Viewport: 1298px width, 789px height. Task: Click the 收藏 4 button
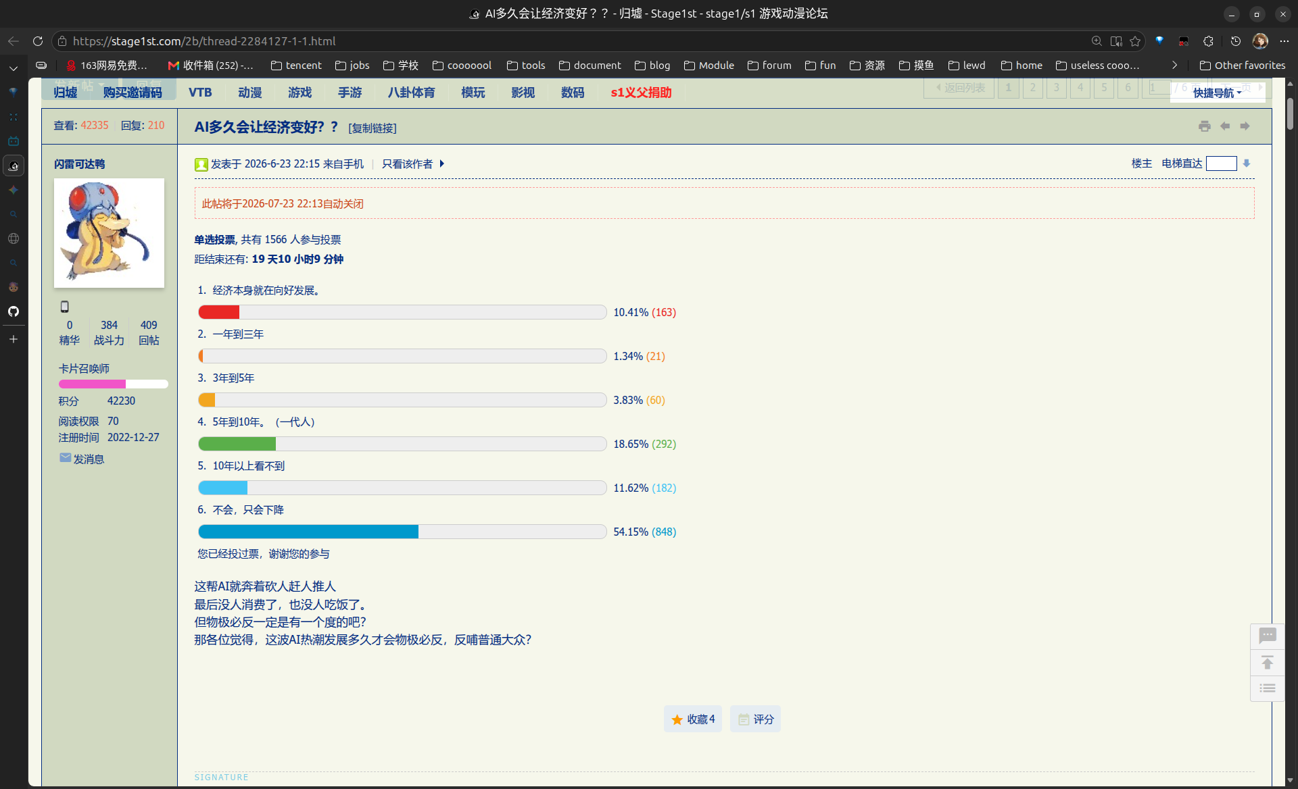tap(693, 719)
